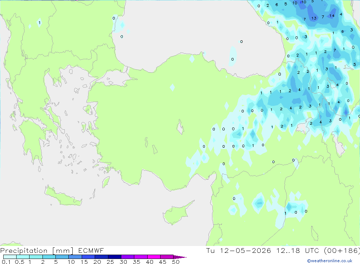Screen dimensions: 360x264
Task: Click the "0.5" legend scale label
Action: click(19, 262)
